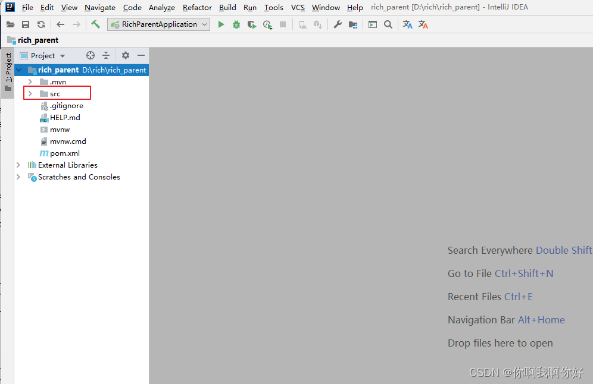The height and width of the screenshot is (384, 593).
Task: Toggle the Project tool window via sidebar button
Action: click(x=8, y=64)
